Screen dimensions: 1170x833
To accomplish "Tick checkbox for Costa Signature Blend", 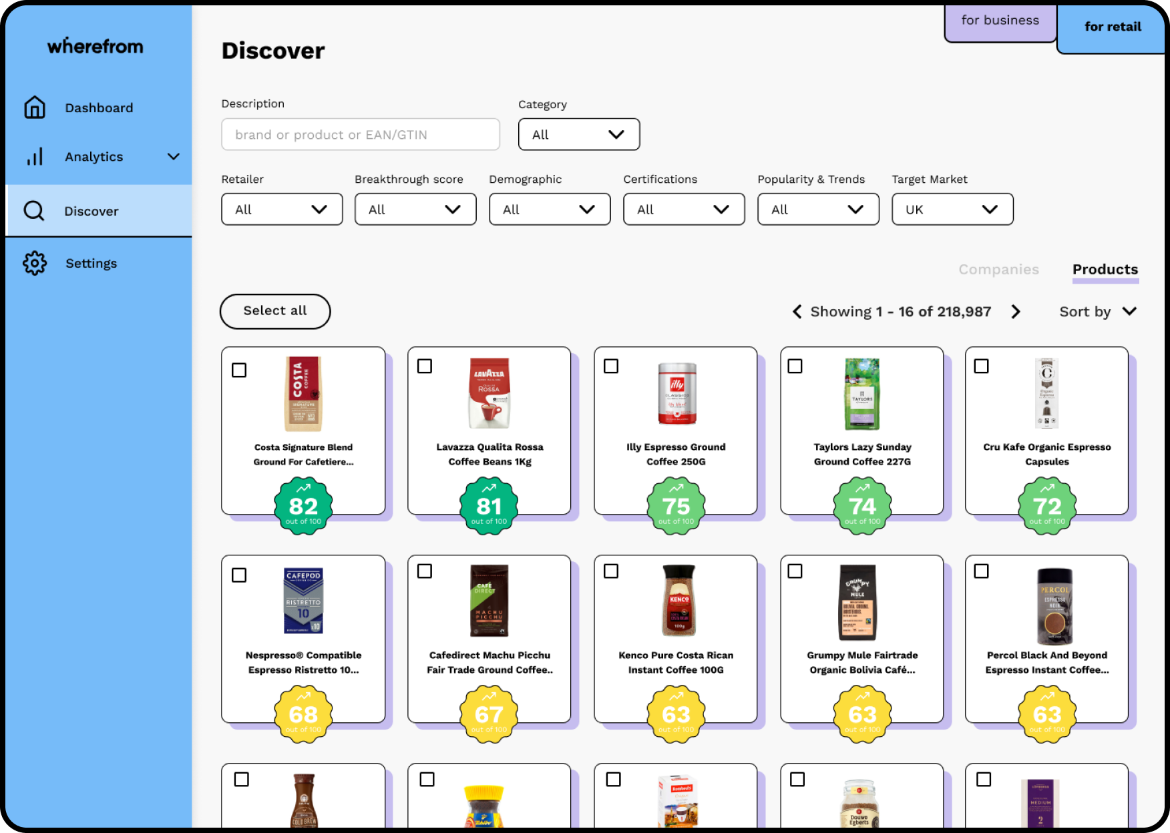I will click(239, 370).
